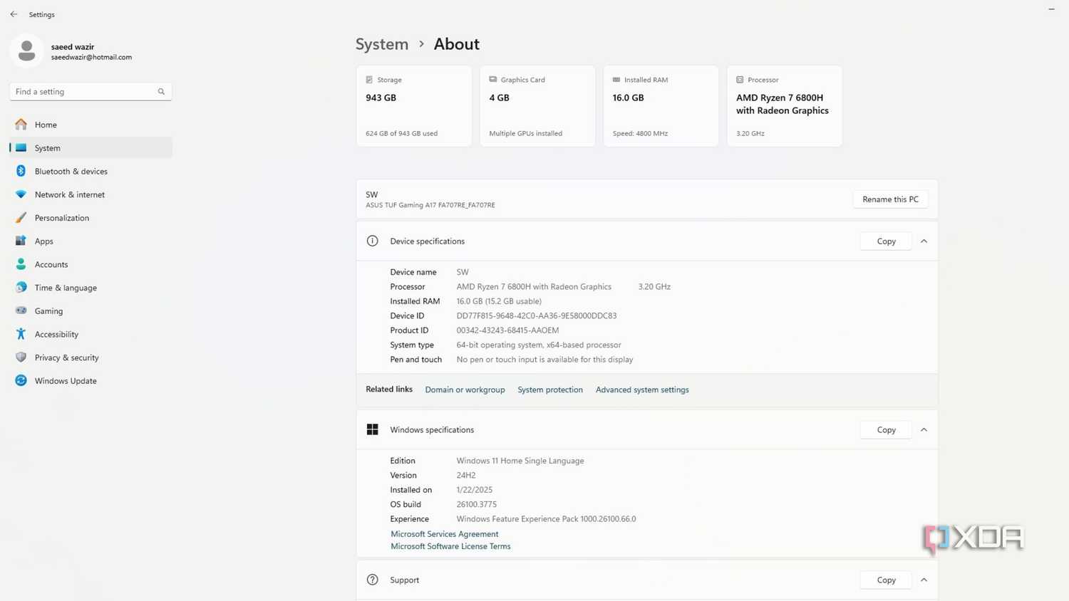Open Time & language settings

coord(91,288)
